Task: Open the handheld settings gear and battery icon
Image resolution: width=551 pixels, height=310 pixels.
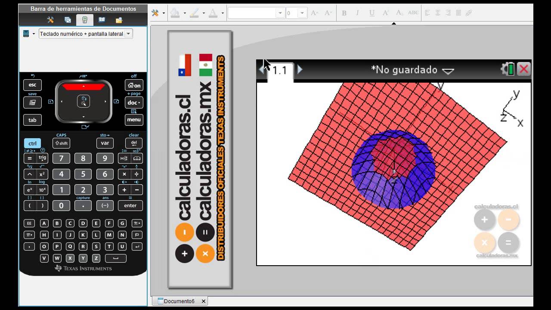Action: click(x=508, y=69)
